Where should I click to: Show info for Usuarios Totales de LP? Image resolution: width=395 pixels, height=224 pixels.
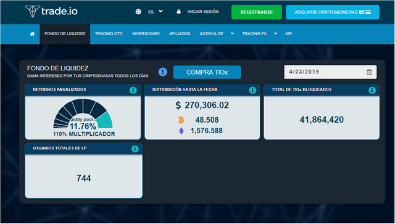click(135, 149)
